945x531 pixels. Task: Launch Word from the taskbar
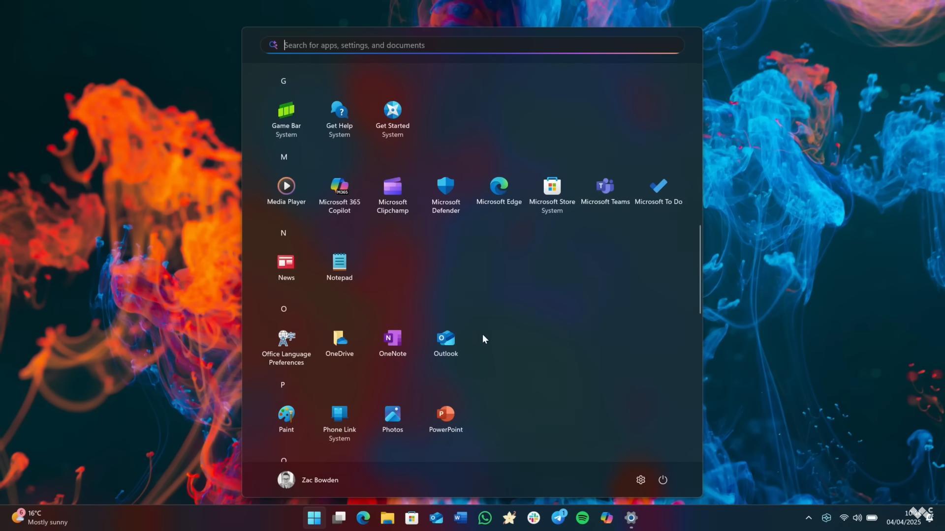[x=460, y=518]
